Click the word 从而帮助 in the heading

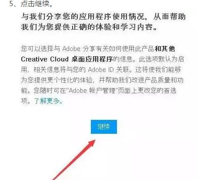coord(169,17)
